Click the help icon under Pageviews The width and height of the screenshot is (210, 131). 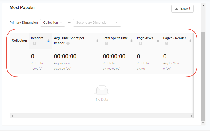pos(140,43)
